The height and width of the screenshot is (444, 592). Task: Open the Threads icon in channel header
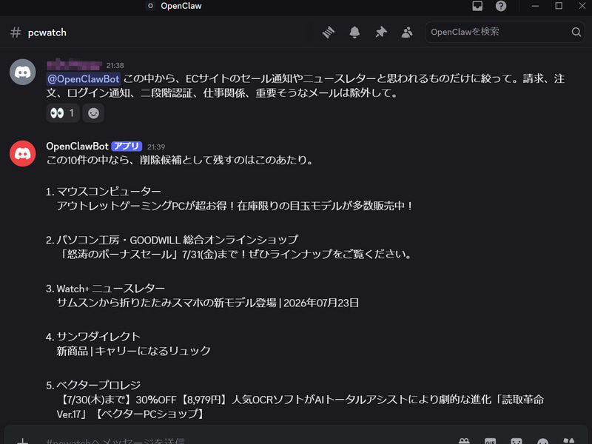[328, 33]
